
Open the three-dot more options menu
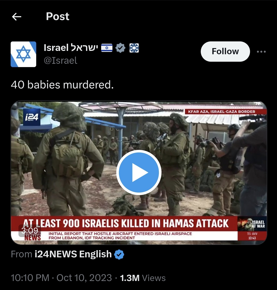(261, 52)
